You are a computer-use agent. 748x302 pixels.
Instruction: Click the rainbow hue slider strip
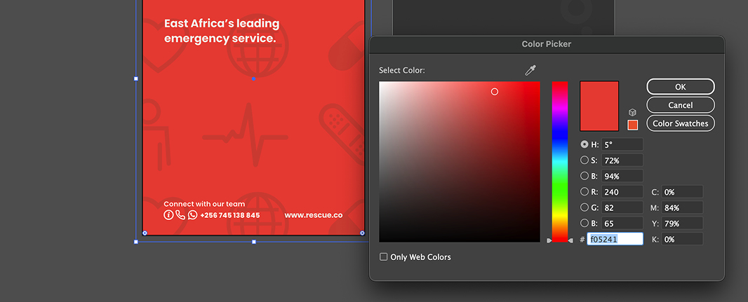tap(560, 161)
